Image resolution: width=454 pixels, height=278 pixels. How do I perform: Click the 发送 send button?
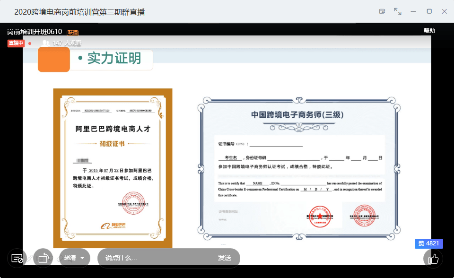coord(226,258)
